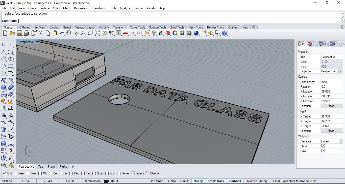This screenshot has height=184, width=345.
Task: Switch to the Surface Tools tab
Action: point(157,27)
